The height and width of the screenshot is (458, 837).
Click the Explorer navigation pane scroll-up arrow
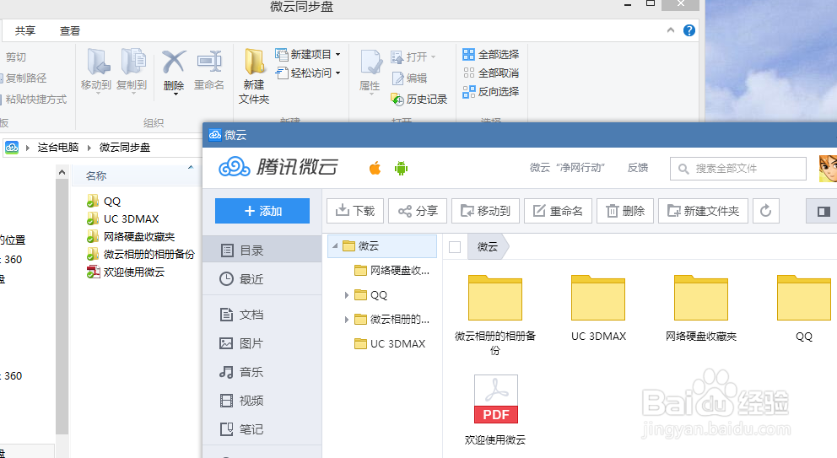(62, 172)
